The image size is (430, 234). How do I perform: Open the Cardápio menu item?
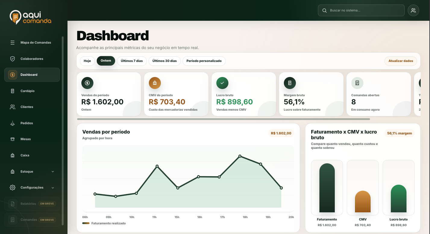[x=32, y=91]
